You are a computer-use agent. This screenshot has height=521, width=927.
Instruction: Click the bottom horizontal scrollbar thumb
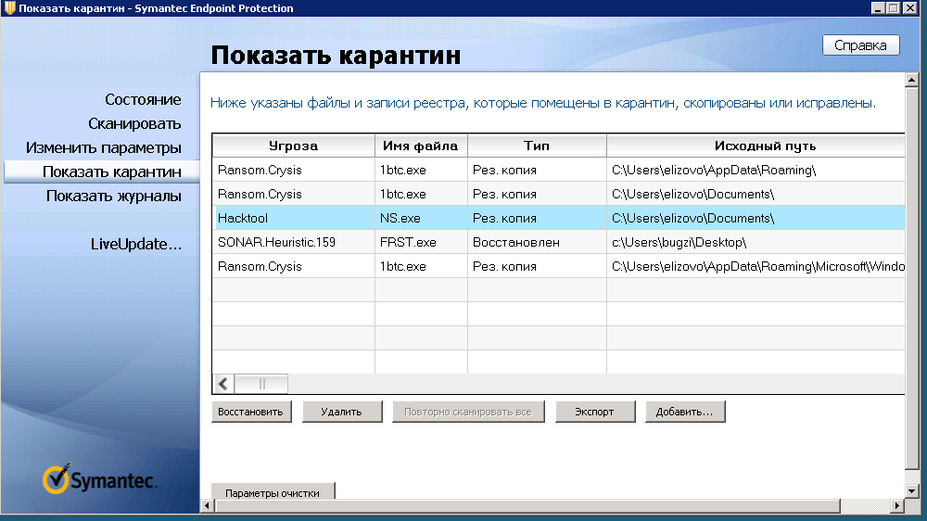pyautogui.click(x=528, y=505)
